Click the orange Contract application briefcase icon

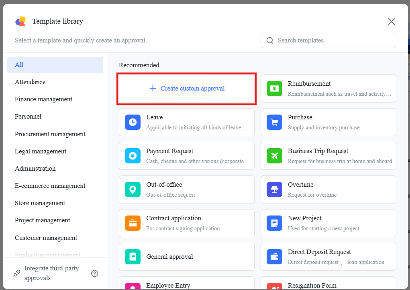click(x=133, y=223)
